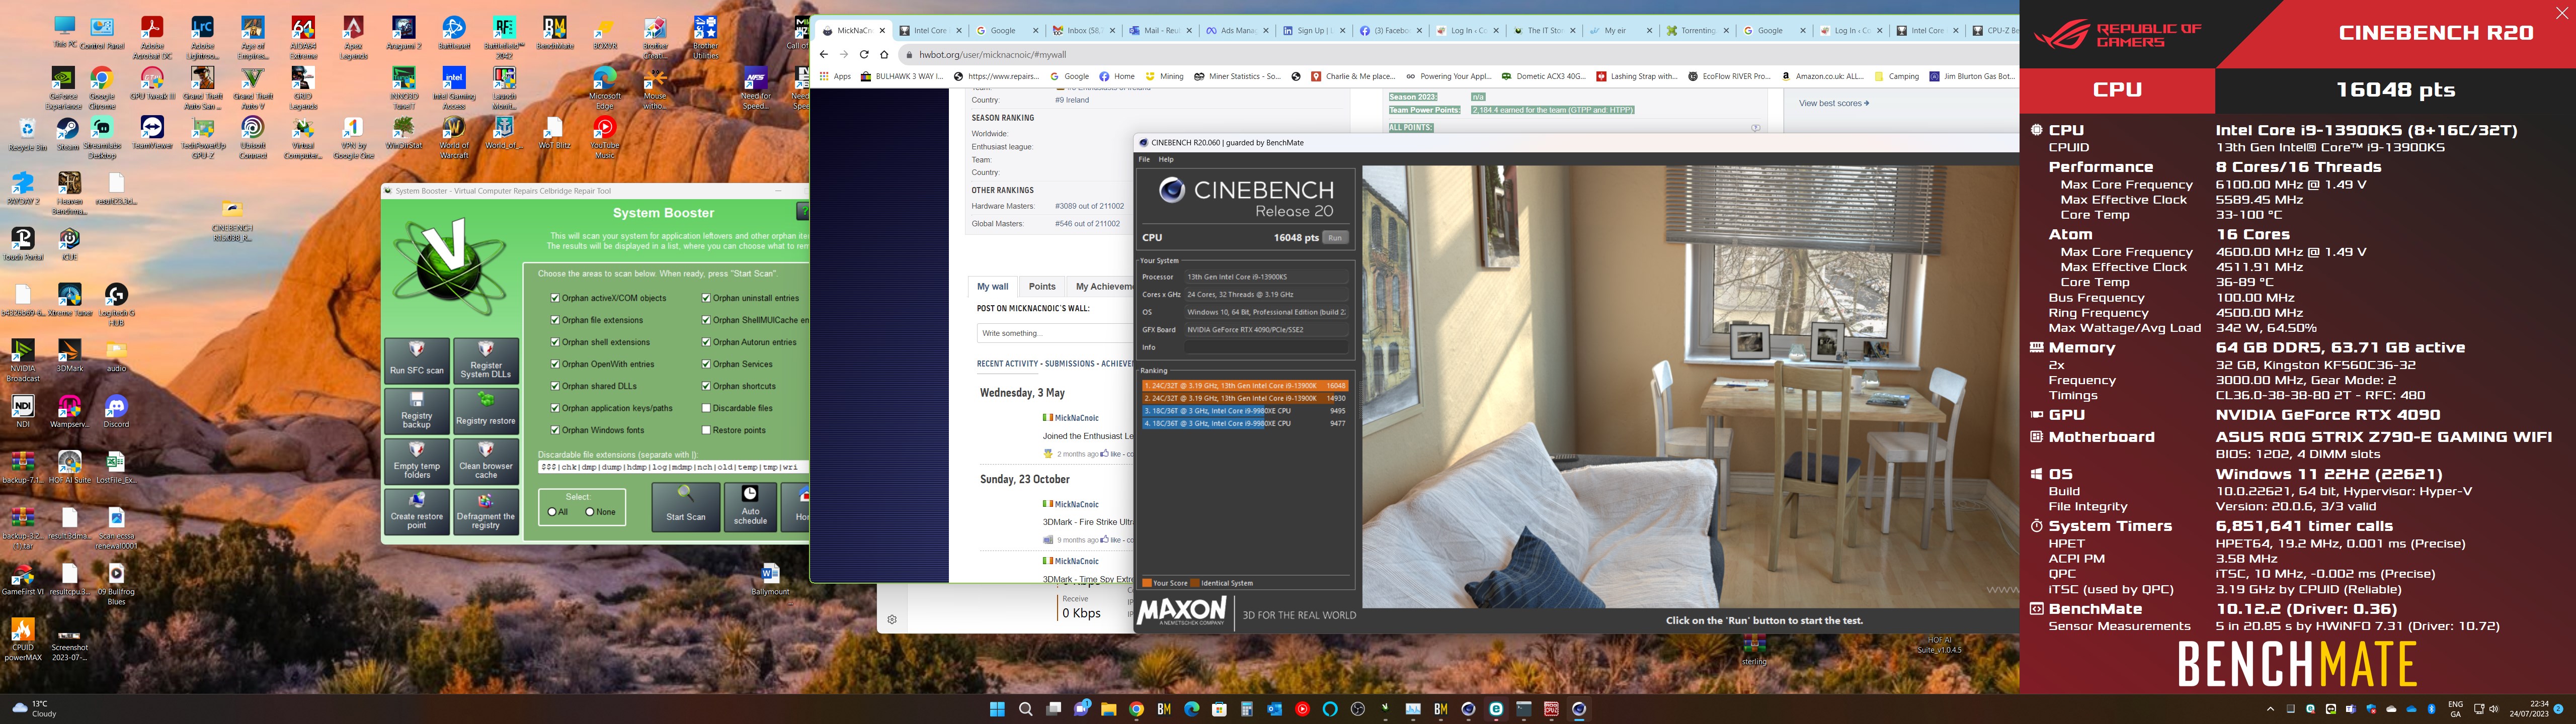This screenshot has width=2576, height=724.
Task: Click the discardable file extensions field
Action: point(673,467)
